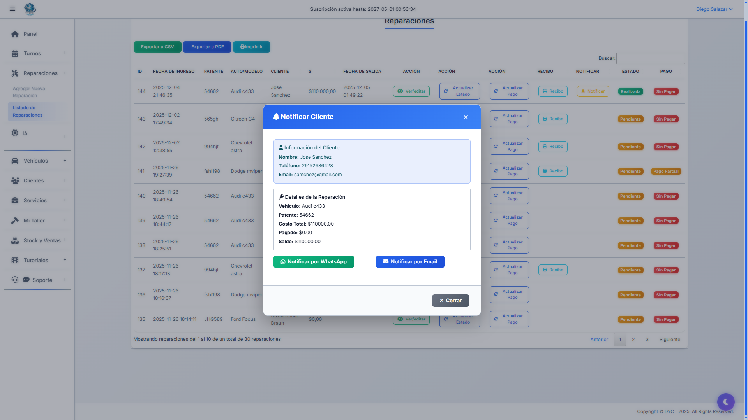Click the IA chip icon
The image size is (748, 420).
click(15, 133)
